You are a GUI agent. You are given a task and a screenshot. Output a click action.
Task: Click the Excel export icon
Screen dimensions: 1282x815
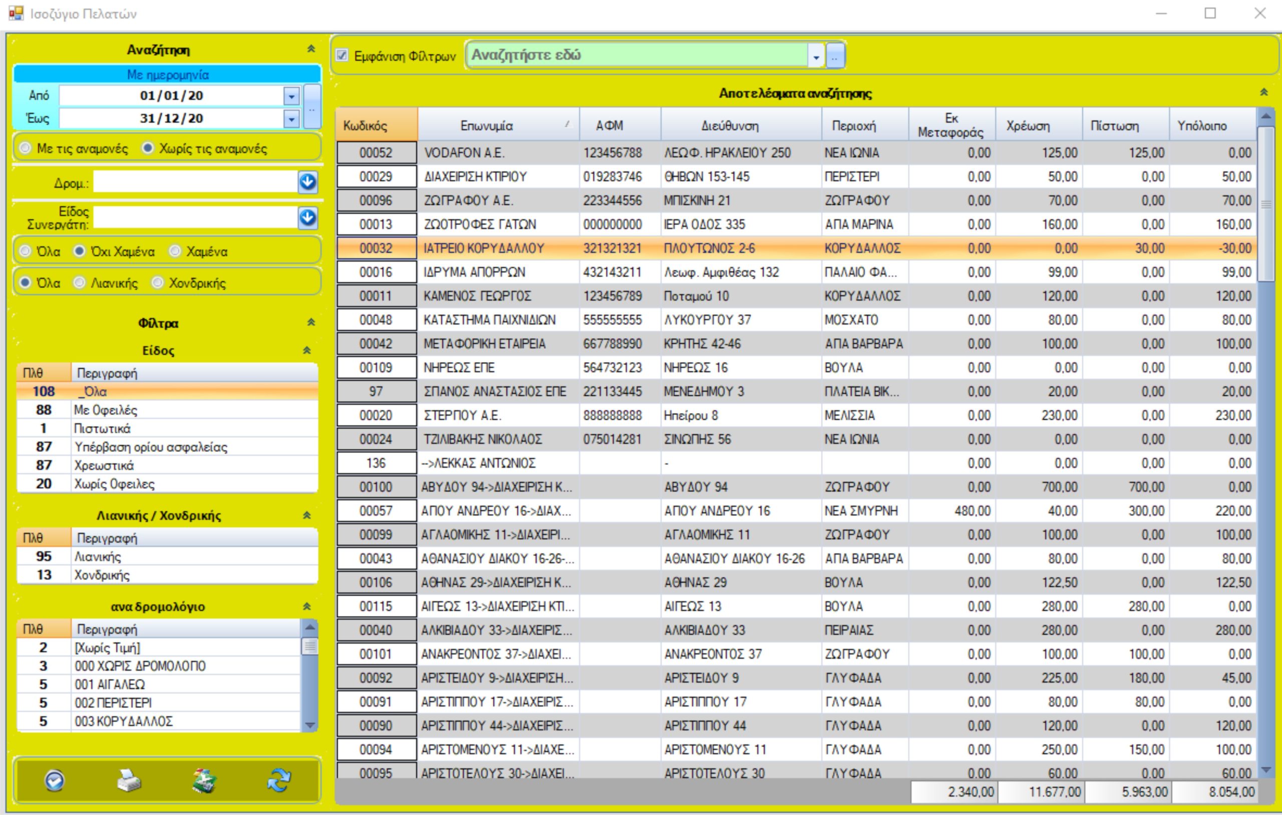[204, 780]
